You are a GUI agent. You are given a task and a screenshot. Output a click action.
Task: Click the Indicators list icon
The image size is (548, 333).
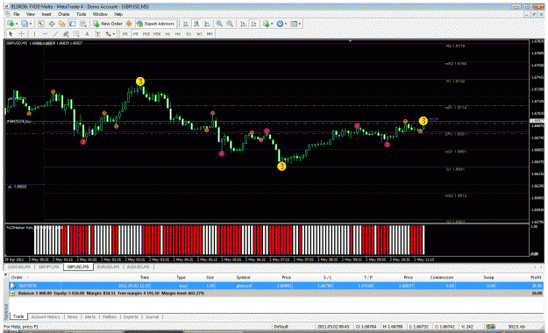pyautogui.click(x=266, y=24)
